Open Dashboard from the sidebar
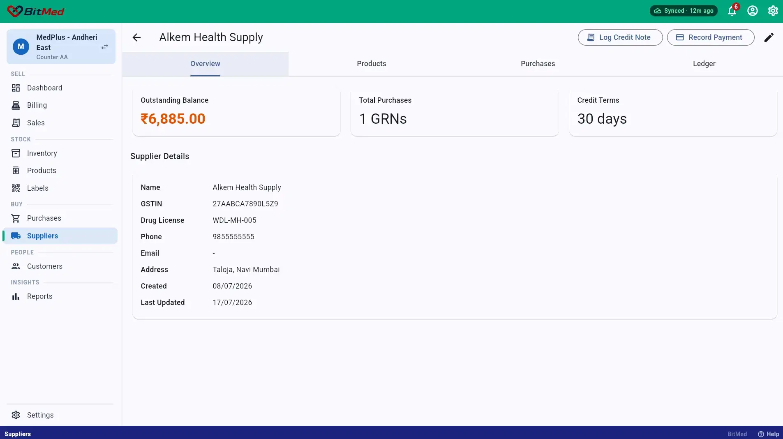The height and width of the screenshot is (439, 783). 60,88
